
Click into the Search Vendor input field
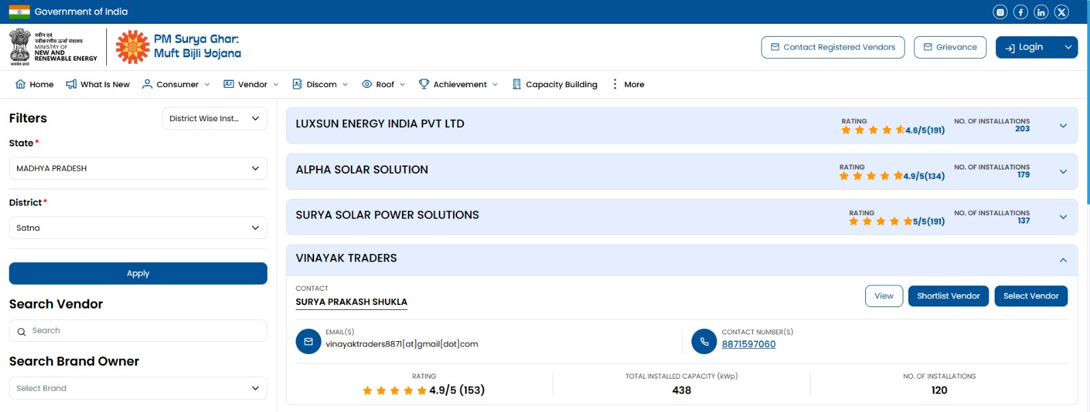[x=138, y=331]
